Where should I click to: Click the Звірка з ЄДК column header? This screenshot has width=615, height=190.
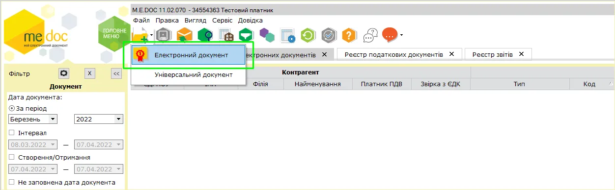coord(441,84)
